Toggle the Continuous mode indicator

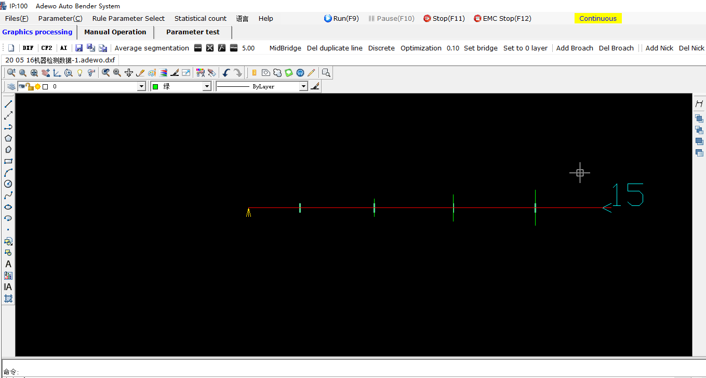click(597, 19)
